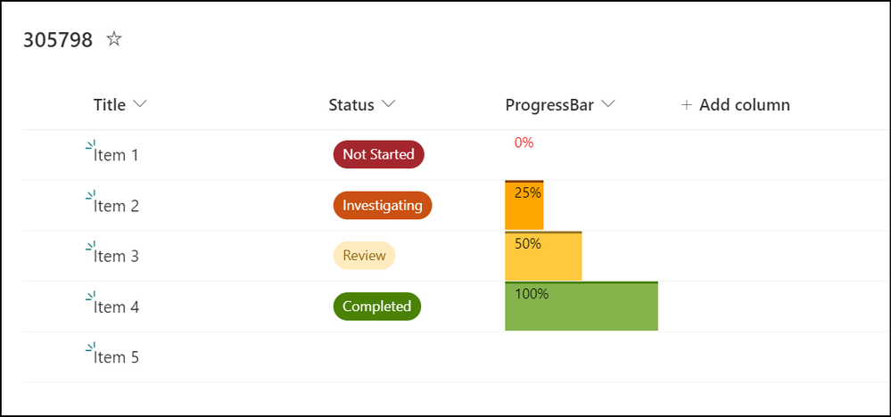Screen dimensions: 891x417
Task: Expand the Title column chevron
Action: pos(139,104)
